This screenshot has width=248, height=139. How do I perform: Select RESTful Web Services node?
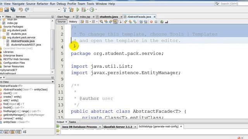16,59
